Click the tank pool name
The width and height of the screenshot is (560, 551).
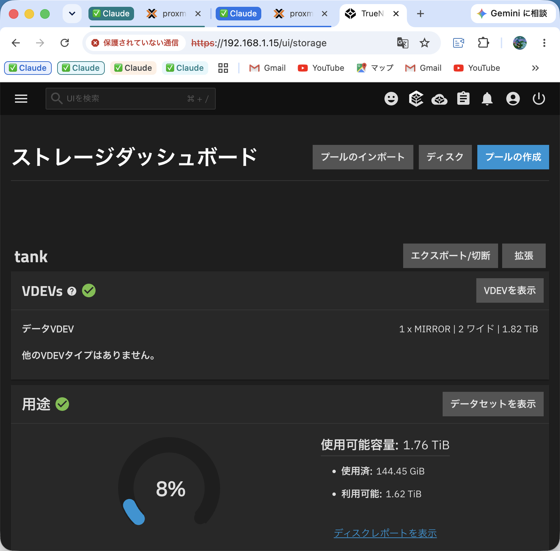click(31, 256)
